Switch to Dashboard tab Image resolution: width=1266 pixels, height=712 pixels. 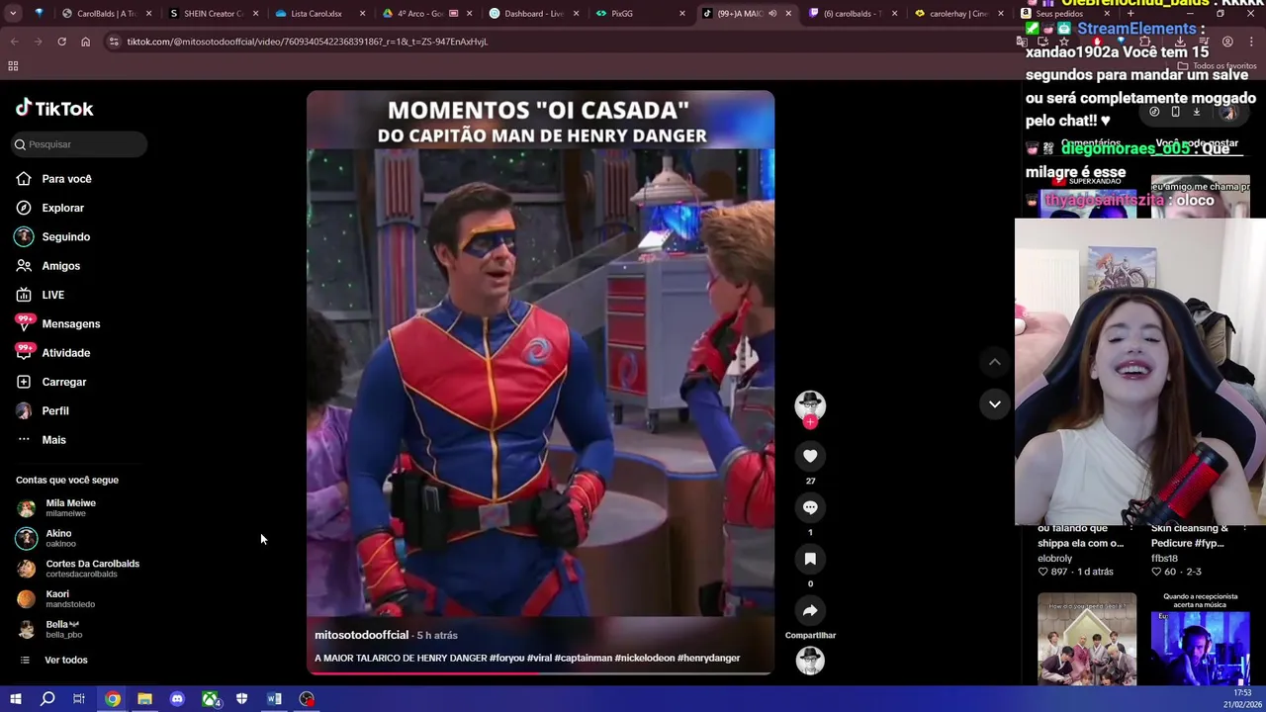click(534, 14)
